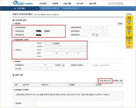Open the 신청/제출 top menu

(x=67, y=4)
